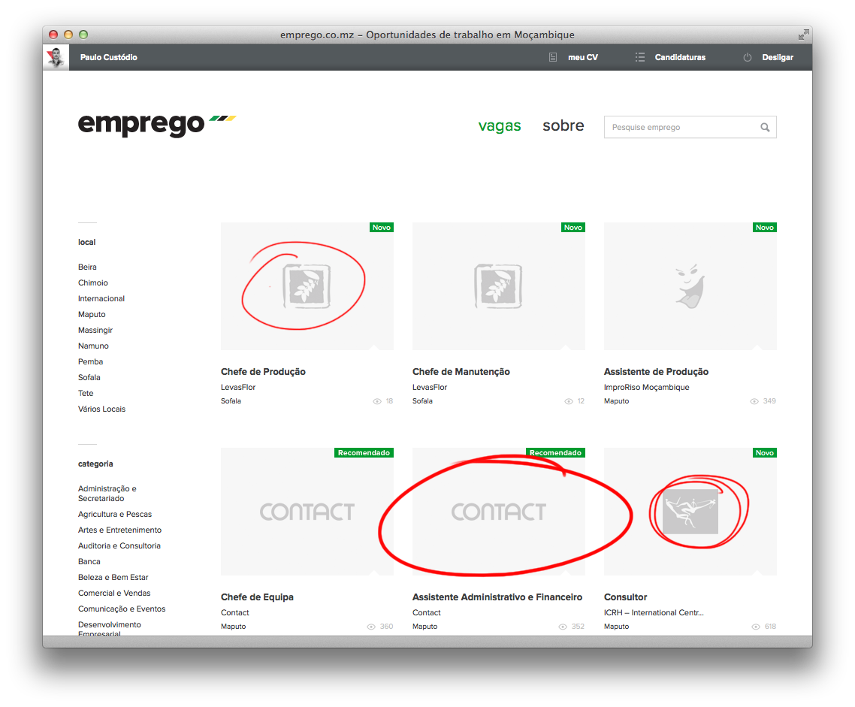Viewport: 855px width, 707px height.
Task: Click Recomendado badge on Chefe de Equipa
Action: [364, 453]
